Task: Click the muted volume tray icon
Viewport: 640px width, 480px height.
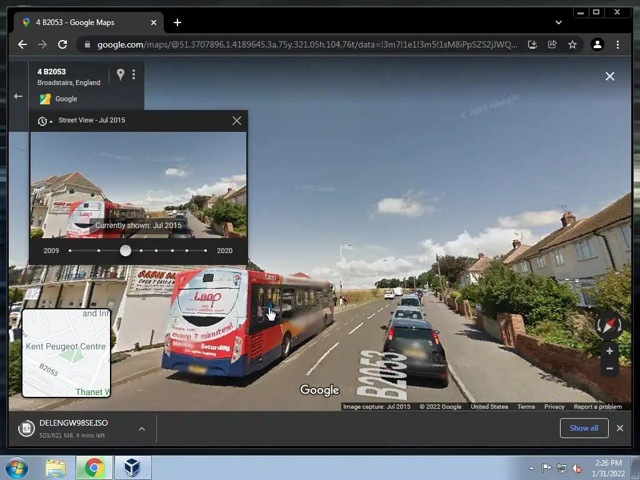Action: coord(577,469)
